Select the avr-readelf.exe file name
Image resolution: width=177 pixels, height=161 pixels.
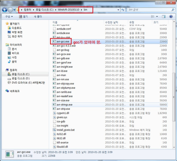64,96
